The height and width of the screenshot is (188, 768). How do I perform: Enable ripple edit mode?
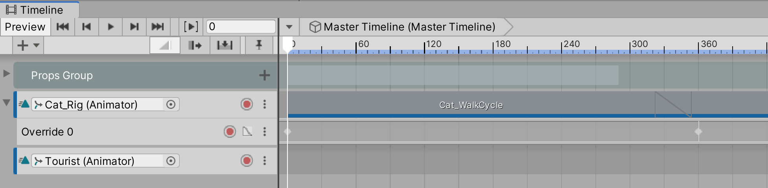point(195,45)
